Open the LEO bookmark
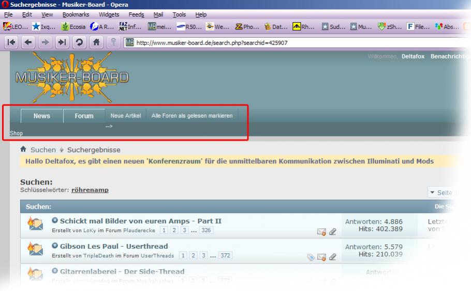 pos(16,27)
